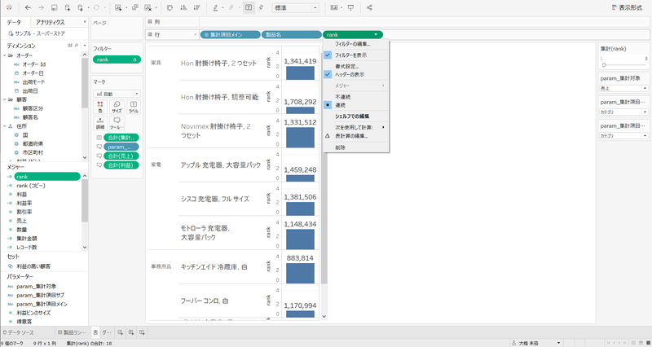Save the workbook with the save icon
The image size is (652, 347).
pyautogui.click(x=54, y=7)
